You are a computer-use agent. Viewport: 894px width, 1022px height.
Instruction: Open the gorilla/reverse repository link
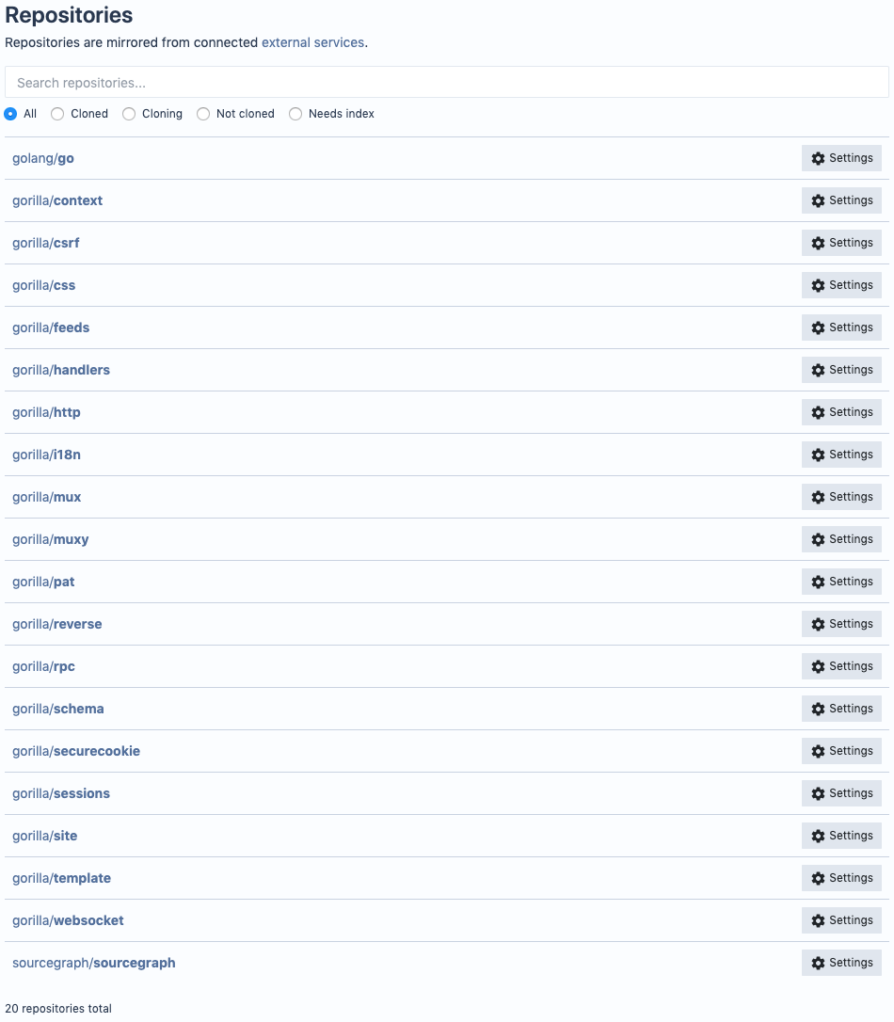pyautogui.click(x=57, y=625)
